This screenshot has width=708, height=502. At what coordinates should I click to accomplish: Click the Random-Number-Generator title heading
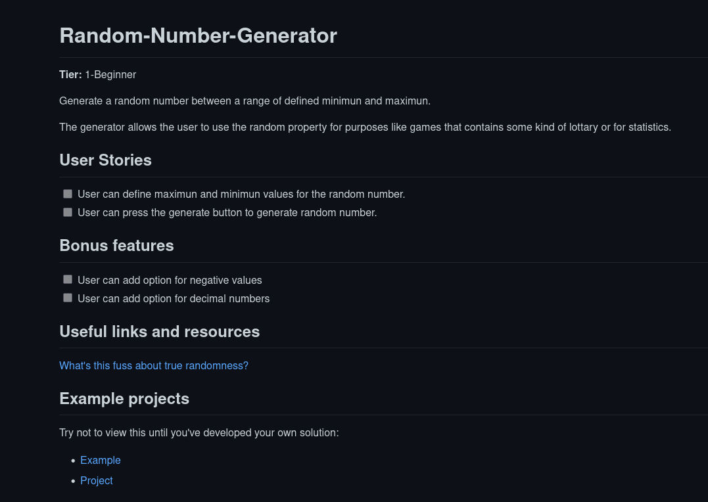198,35
